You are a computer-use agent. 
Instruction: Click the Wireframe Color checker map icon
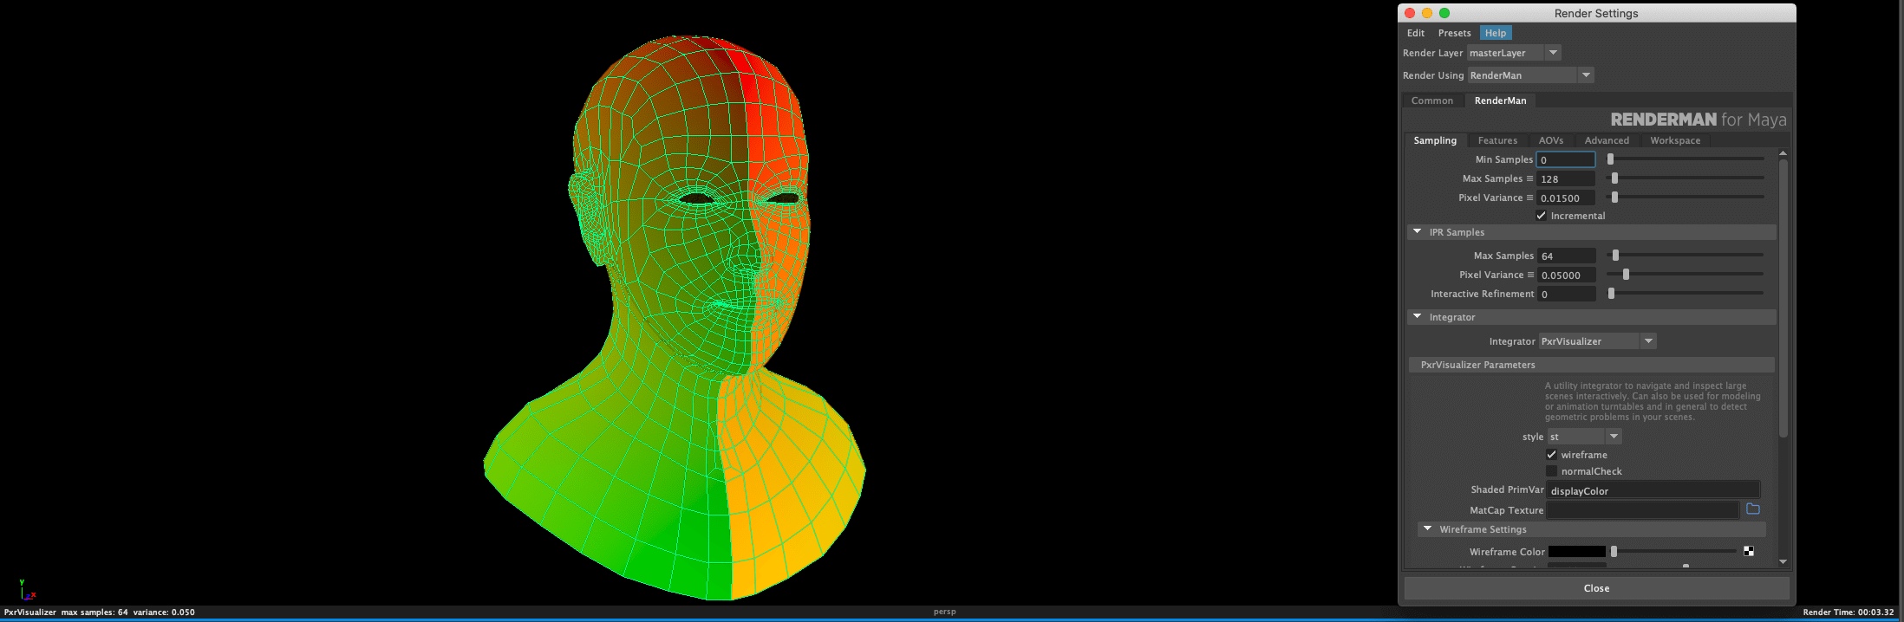point(1749,551)
